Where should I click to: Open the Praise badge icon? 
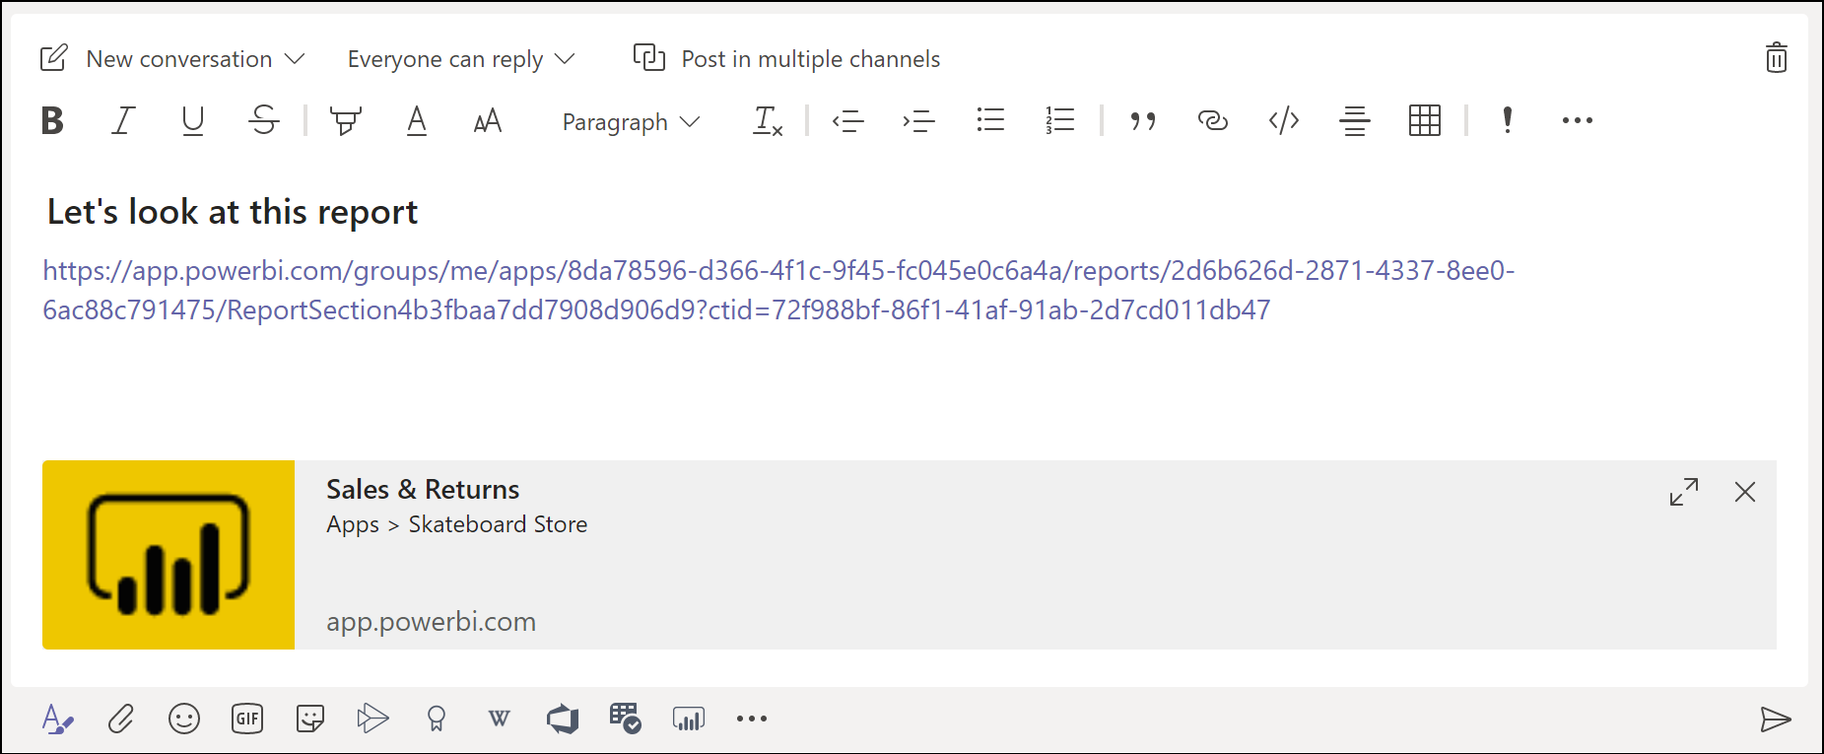(x=437, y=719)
